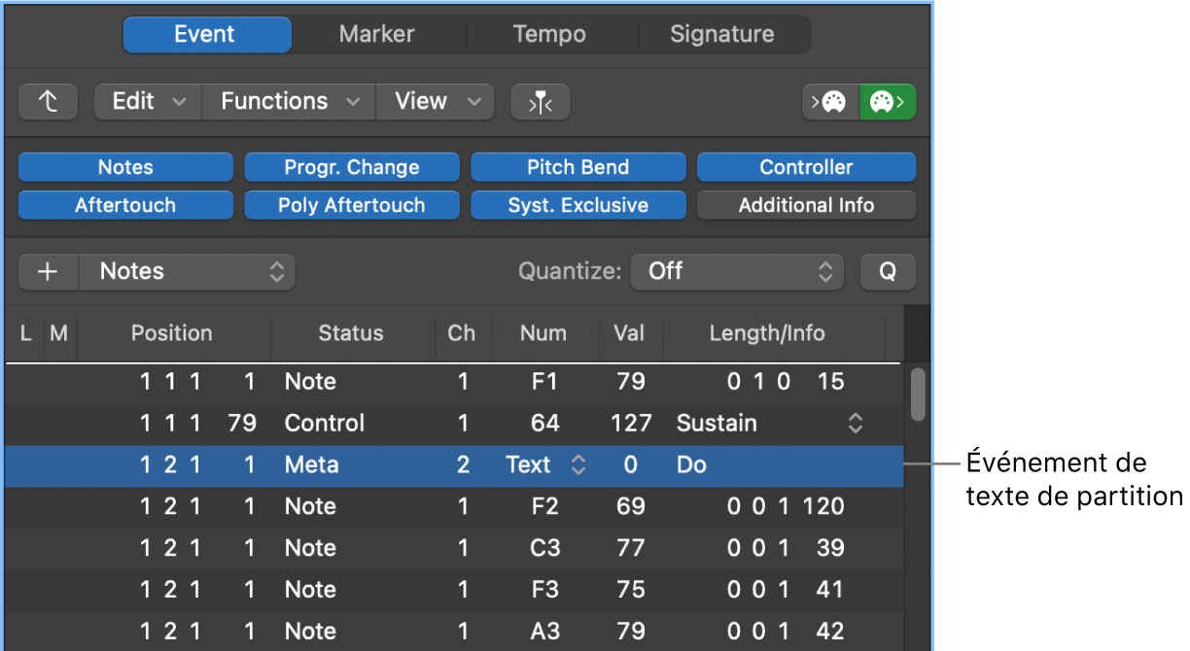Select the F1 note event row
This screenshot has height=651, width=1190.
(455, 382)
